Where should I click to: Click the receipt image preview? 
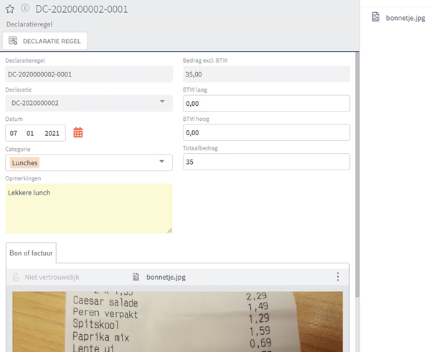[x=177, y=321]
